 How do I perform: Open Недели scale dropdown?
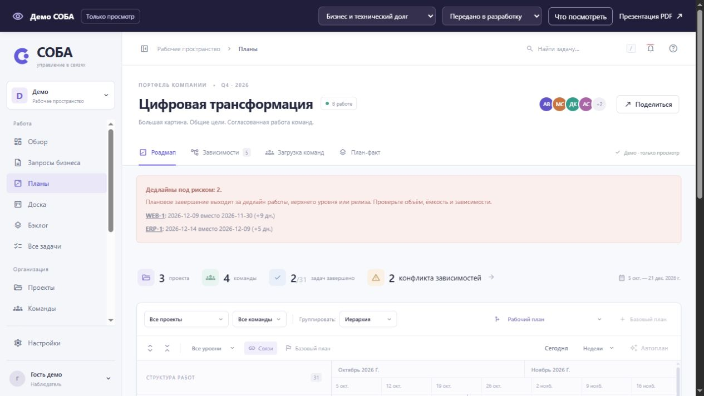pos(598,348)
